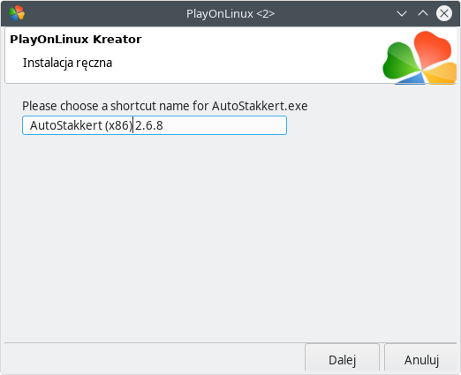461x375 pixels.
Task: Click the "Please choose a shortcut name" label
Action: (x=165, y=106)
